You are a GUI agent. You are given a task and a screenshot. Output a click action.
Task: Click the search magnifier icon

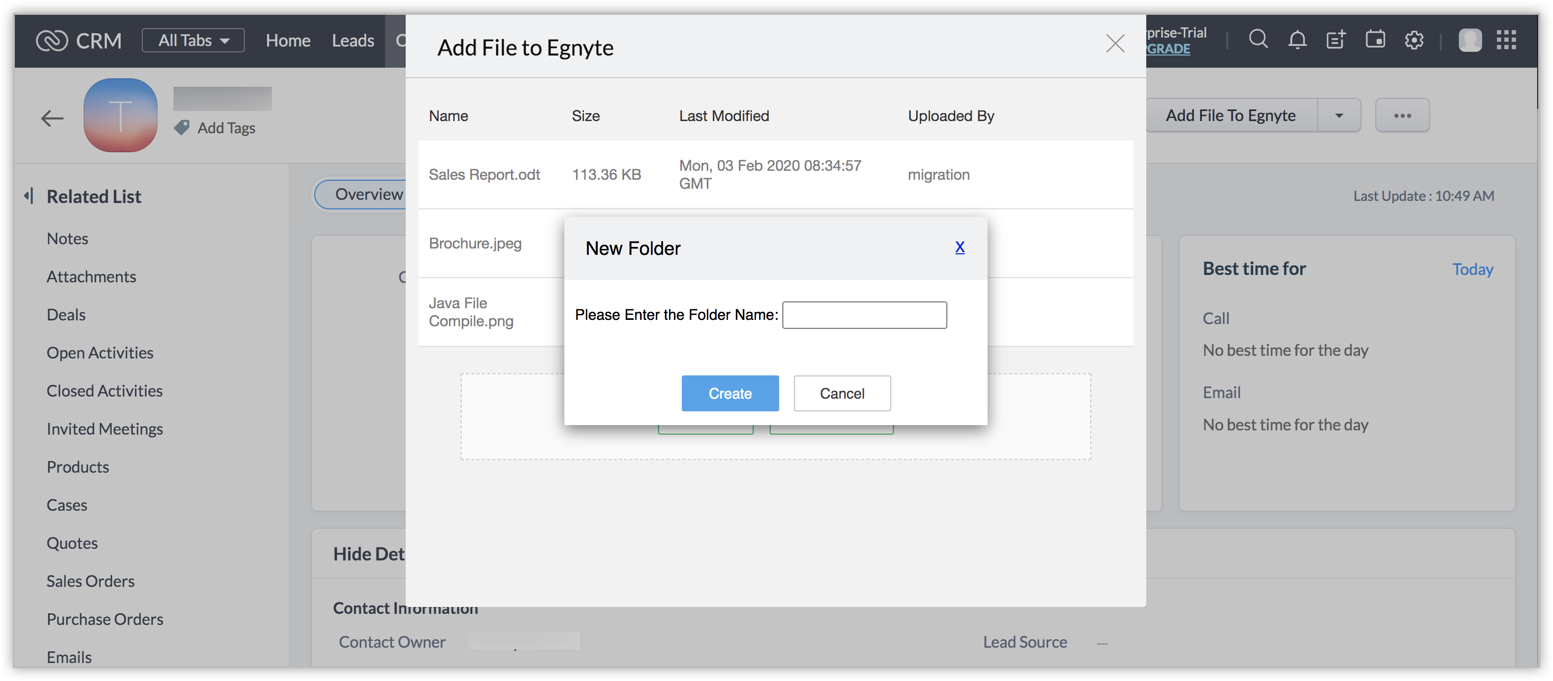pos(1258,40)
